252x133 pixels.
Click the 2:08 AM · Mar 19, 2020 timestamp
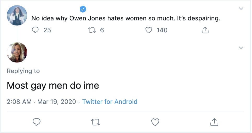(x=41, y=101)
